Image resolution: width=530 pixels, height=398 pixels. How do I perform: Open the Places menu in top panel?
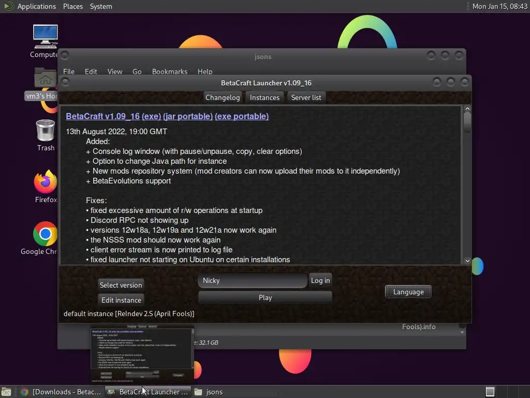(x=72, y=6)
